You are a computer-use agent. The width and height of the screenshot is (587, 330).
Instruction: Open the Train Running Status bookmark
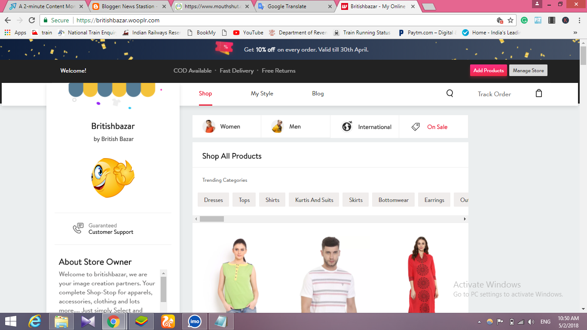pos(362,33)
